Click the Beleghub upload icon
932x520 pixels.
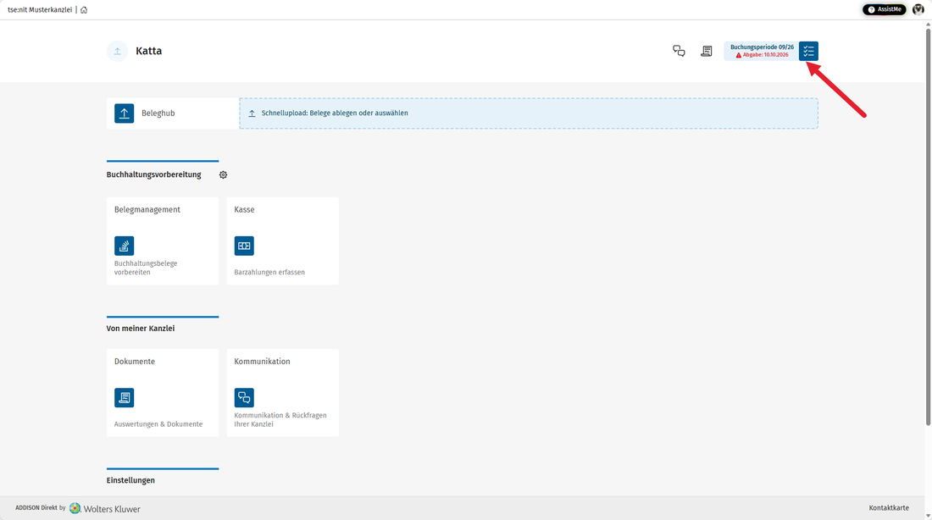pos(125,113)
